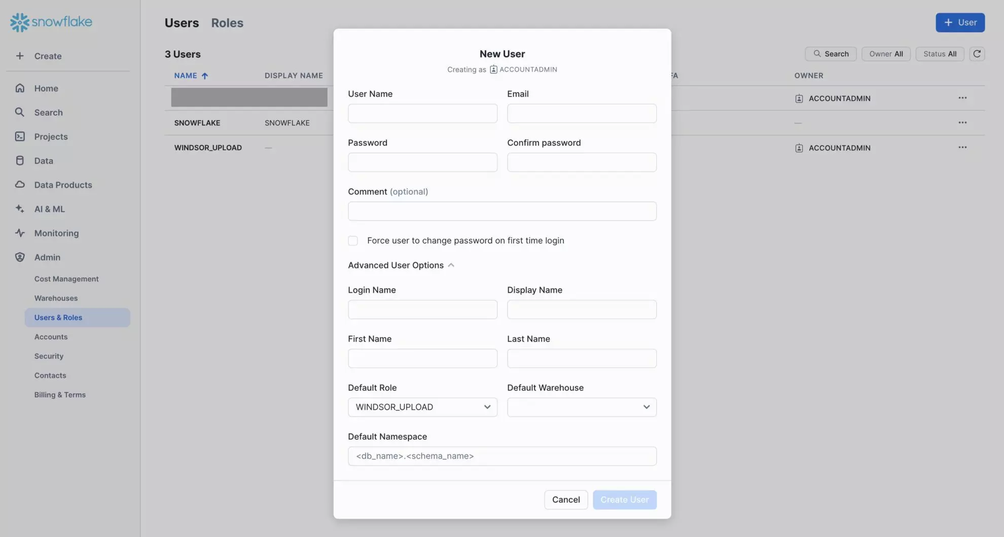Open more options for WINDSOR_UPLOAD row
Screen dimensions: 1004x537
(962, 148)
